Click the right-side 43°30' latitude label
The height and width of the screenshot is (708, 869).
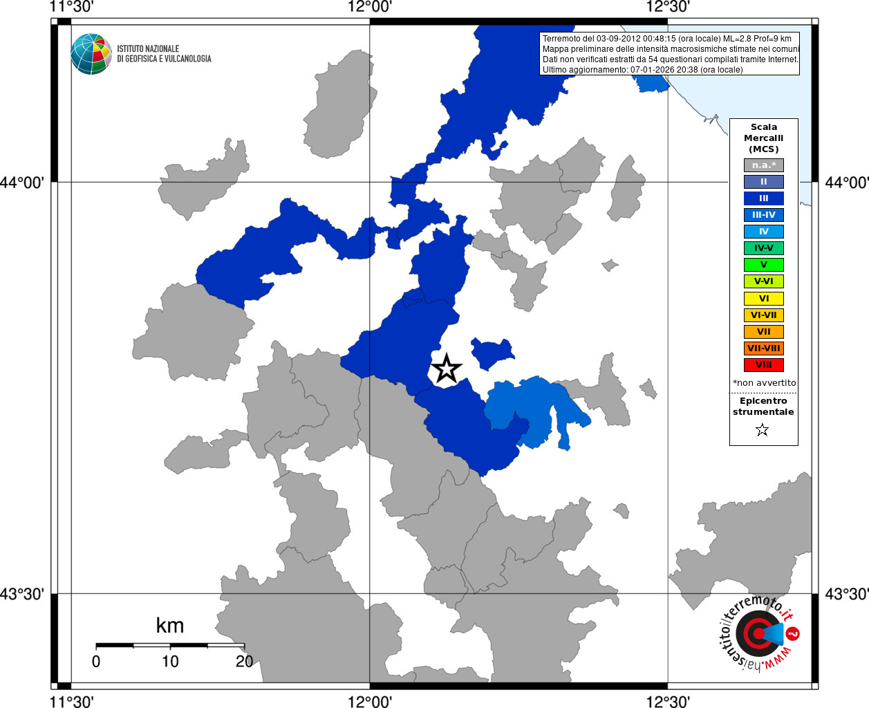(x=847, y=594)
